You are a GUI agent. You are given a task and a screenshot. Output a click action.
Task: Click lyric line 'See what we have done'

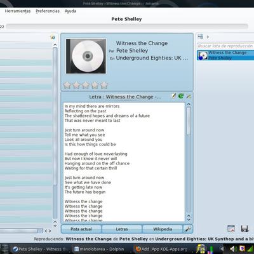pyautogui.click(x=88, y=182)
